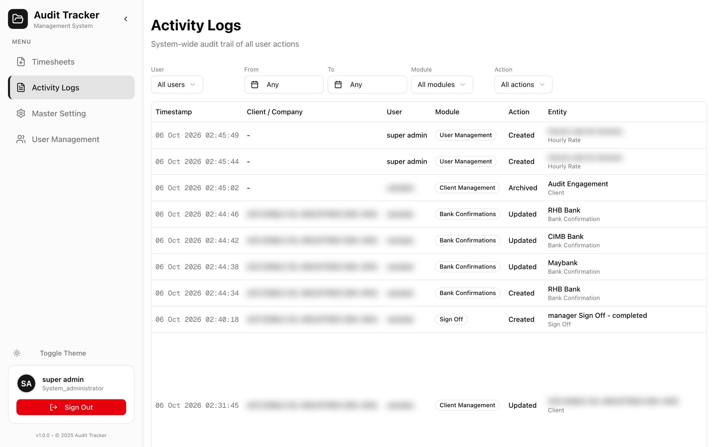Image resolution: width=715 pixels, height=447 pixels.
Task: Click the calendar icon in the To field
Action: pos(338,85)
